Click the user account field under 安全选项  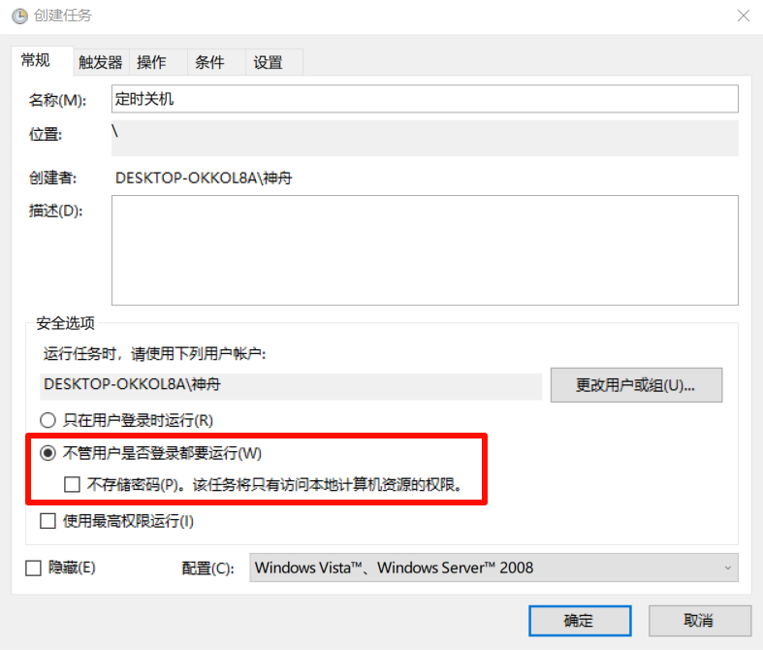coord(291,385)
